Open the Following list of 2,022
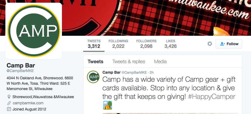 click(118, 44)
